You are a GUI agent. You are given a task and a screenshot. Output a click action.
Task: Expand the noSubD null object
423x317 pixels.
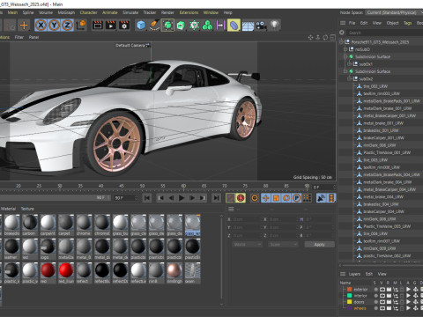coord(345,49)
